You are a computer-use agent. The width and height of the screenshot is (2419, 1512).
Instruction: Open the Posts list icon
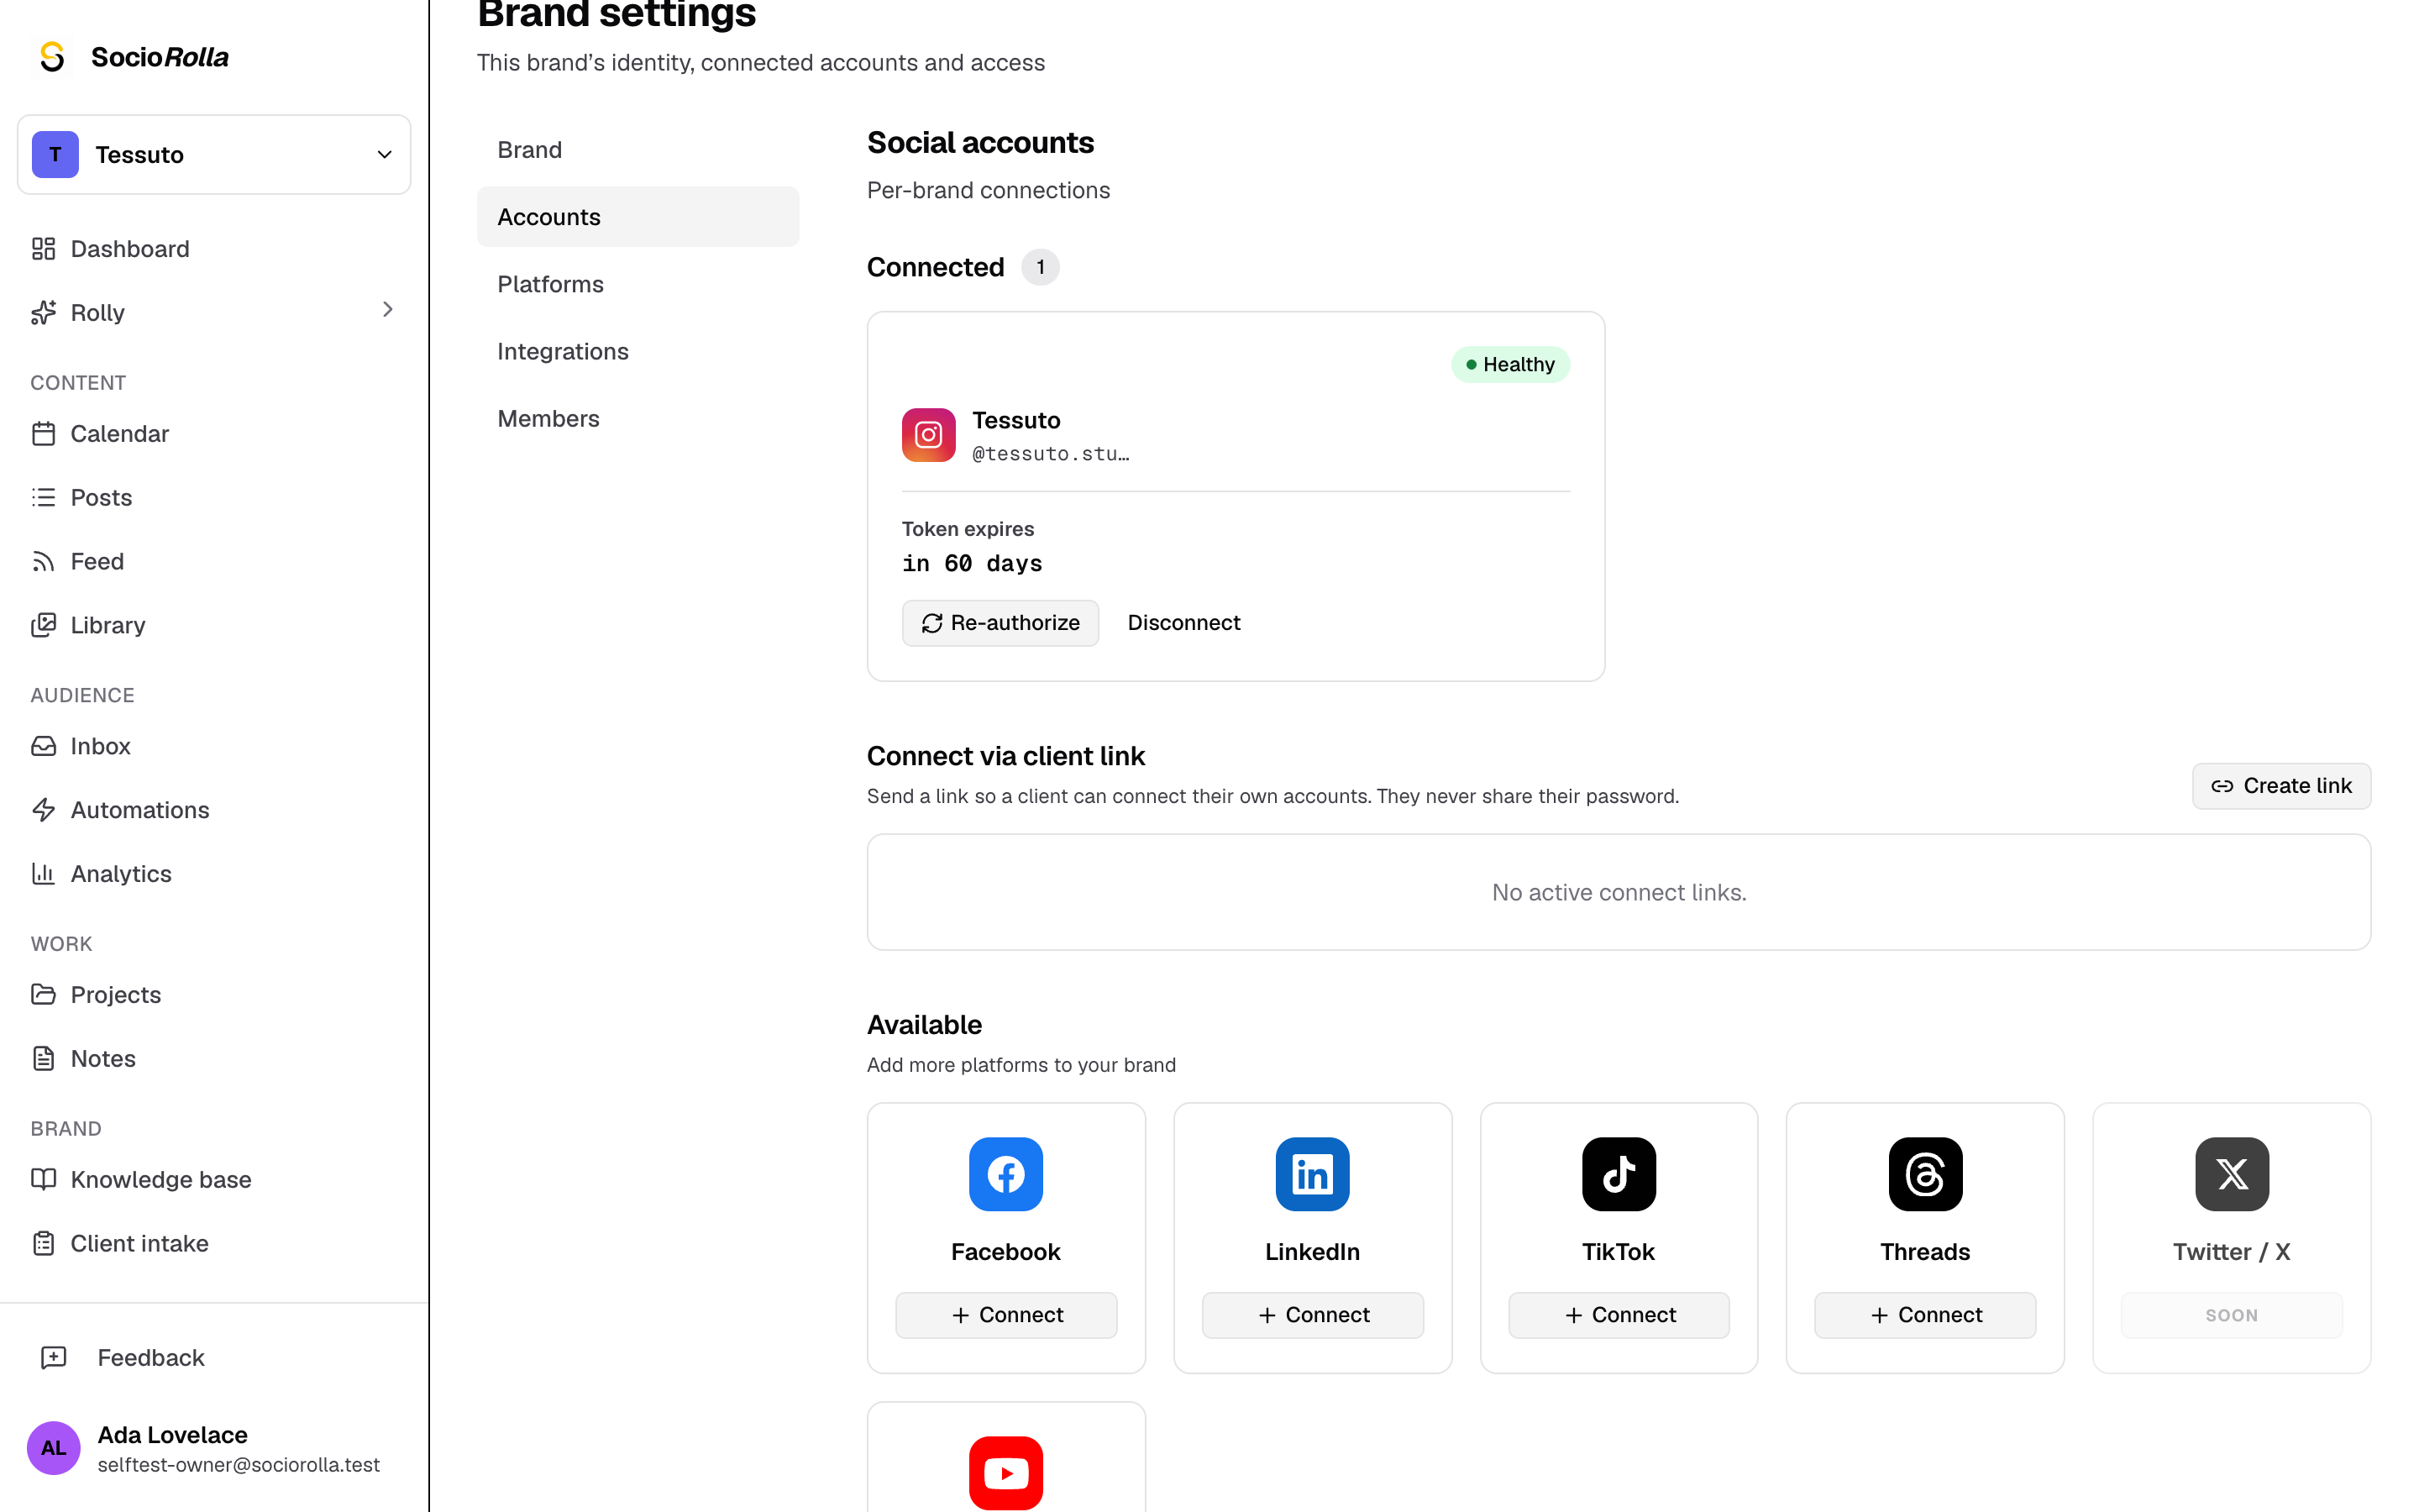point(43,498)
